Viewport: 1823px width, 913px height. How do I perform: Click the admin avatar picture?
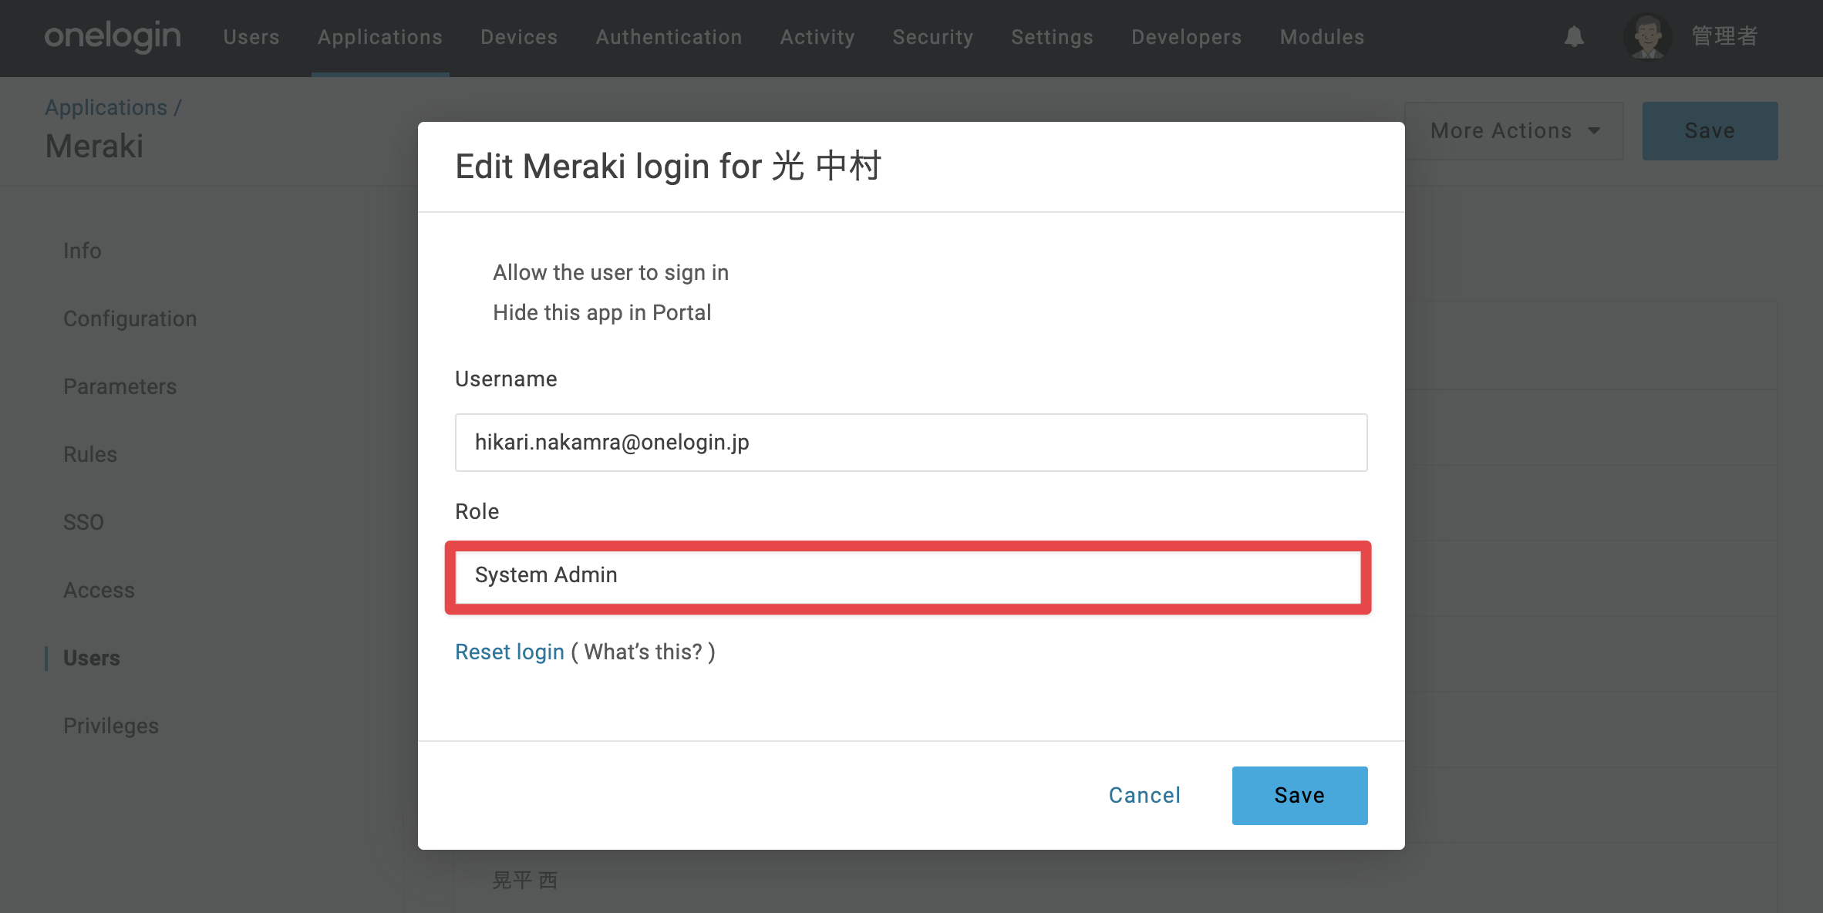tap(1647, 36)
